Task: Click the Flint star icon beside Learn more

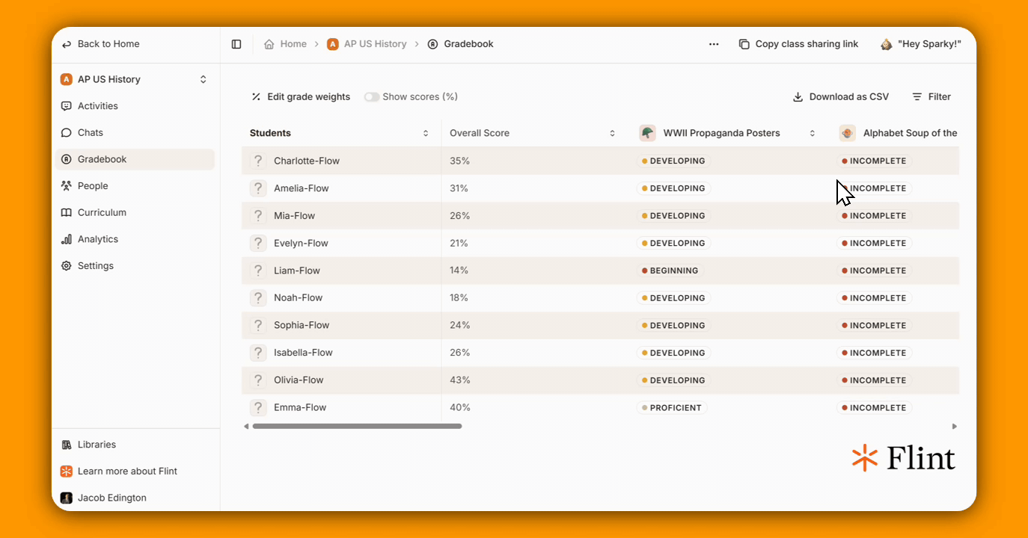Action: point(67,471)
